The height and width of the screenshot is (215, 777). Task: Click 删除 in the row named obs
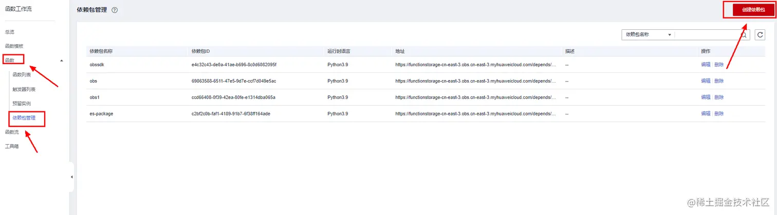[x=719, y=81]
